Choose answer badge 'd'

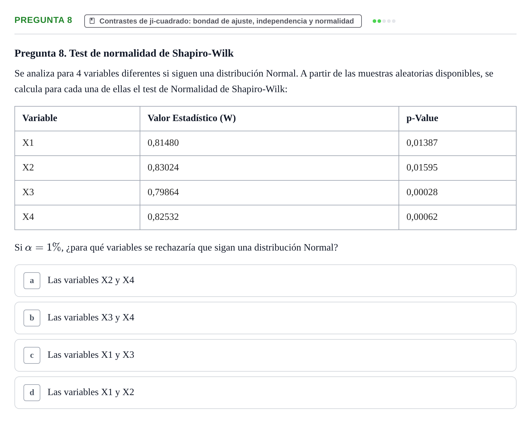pos(32,393)
